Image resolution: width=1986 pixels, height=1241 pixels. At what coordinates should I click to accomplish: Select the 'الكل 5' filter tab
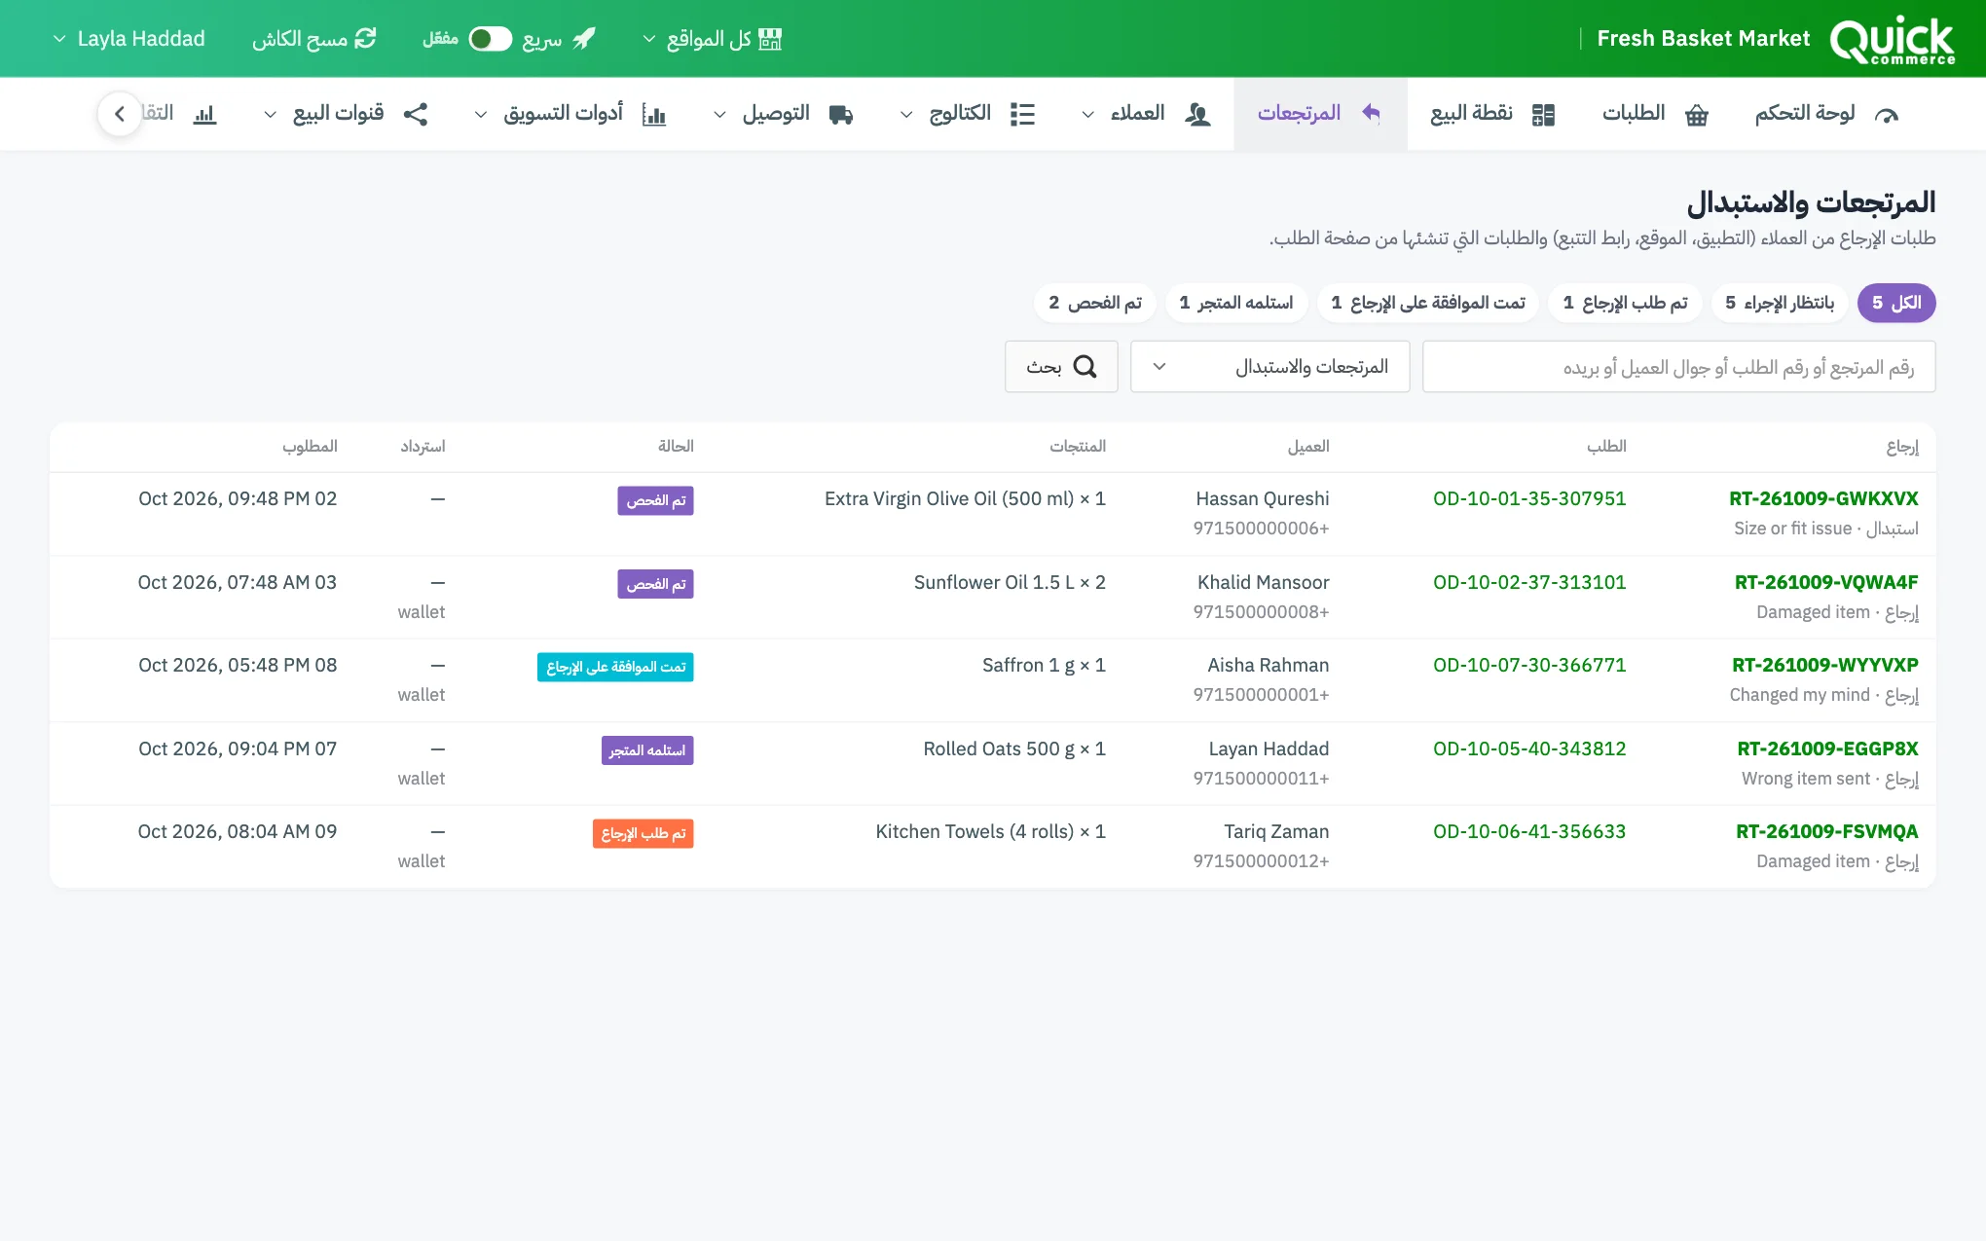[x=1896, y=303]
